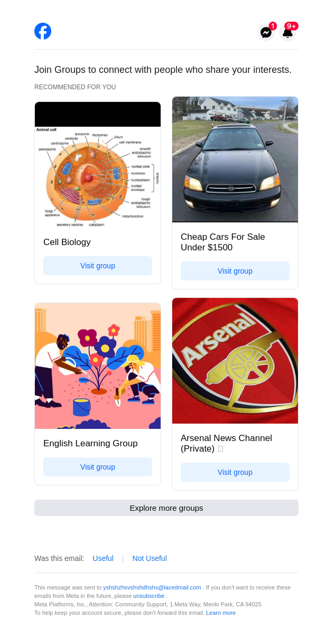Visit the English Learning Group
317x637 pixels.
point(98,467)
